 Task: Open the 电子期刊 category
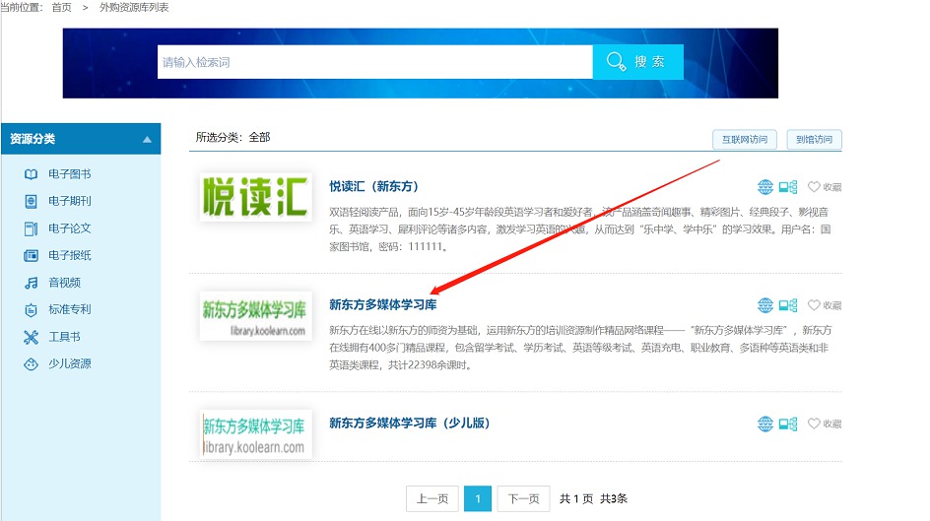point(69,202)
